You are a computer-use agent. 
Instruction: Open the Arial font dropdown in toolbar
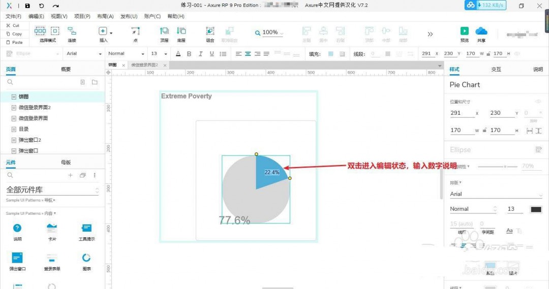click(84, 54)
